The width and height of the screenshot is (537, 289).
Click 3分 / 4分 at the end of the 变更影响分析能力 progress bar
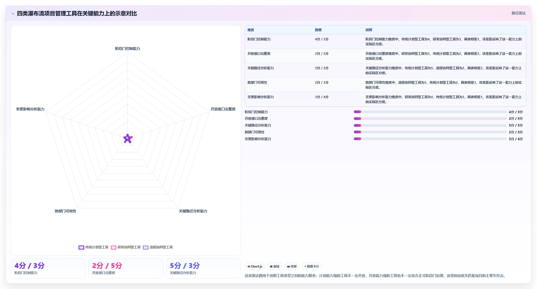point(516,139)
